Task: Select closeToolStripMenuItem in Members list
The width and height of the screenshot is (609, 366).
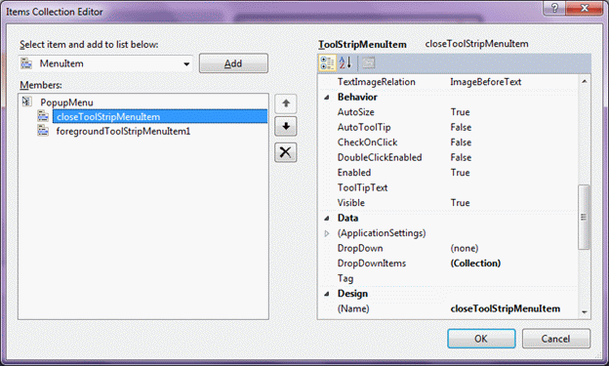Action: coord(160,116)
